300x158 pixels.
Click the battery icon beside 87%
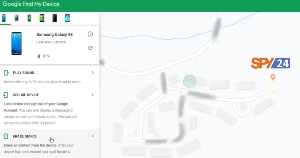[39, 56]
